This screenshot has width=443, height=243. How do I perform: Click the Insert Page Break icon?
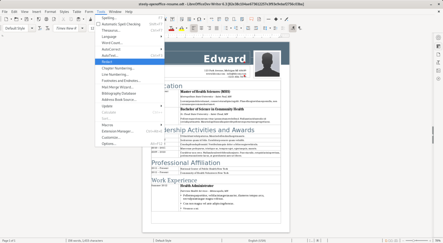click(x=182, y=19)
